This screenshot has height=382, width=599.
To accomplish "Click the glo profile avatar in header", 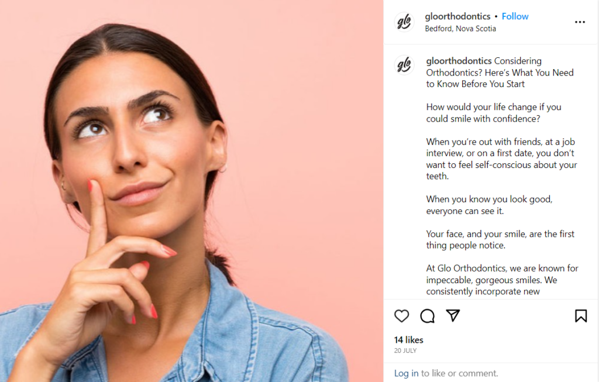I will 404,22.
